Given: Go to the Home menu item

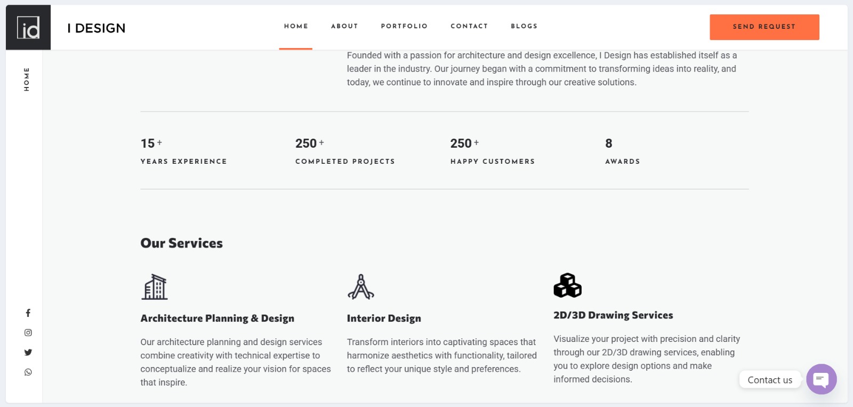Looking at the screenshot, I should pos(296,26).
